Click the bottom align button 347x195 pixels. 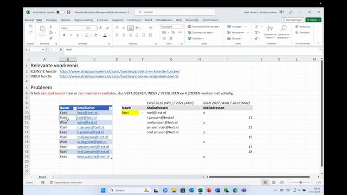click(131, 28)
